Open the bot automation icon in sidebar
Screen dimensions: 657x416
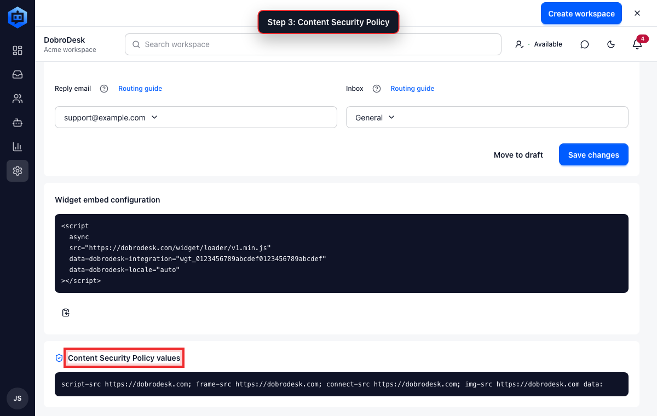click(x=18, y=123)
